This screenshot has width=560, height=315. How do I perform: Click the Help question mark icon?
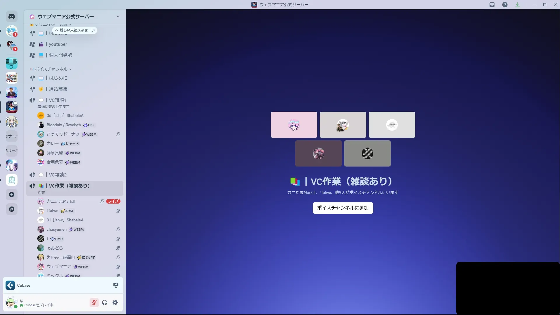pos(505,5)
